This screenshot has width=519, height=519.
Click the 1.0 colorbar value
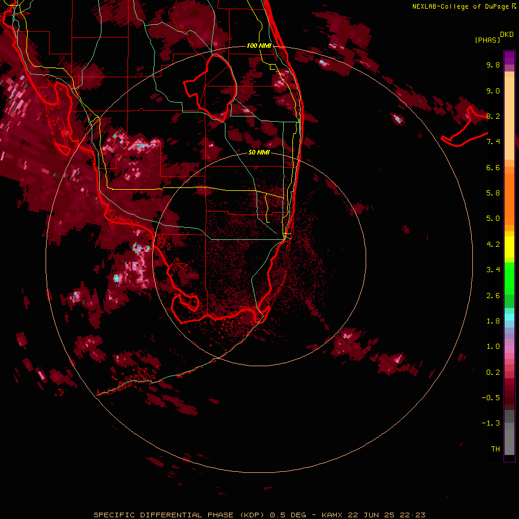coord(493,347)
